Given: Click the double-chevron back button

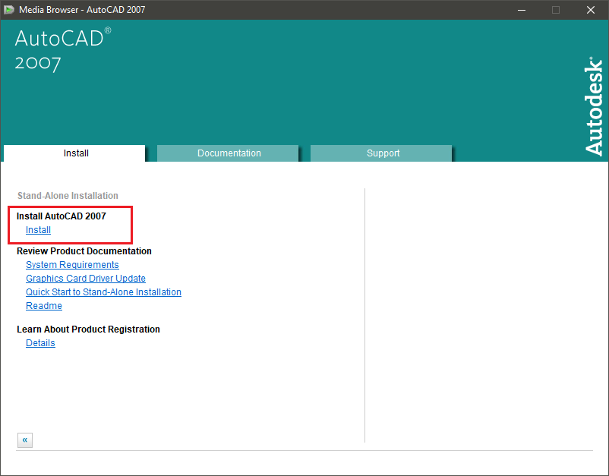Looking at the screenshot, I should click(25, 440).
